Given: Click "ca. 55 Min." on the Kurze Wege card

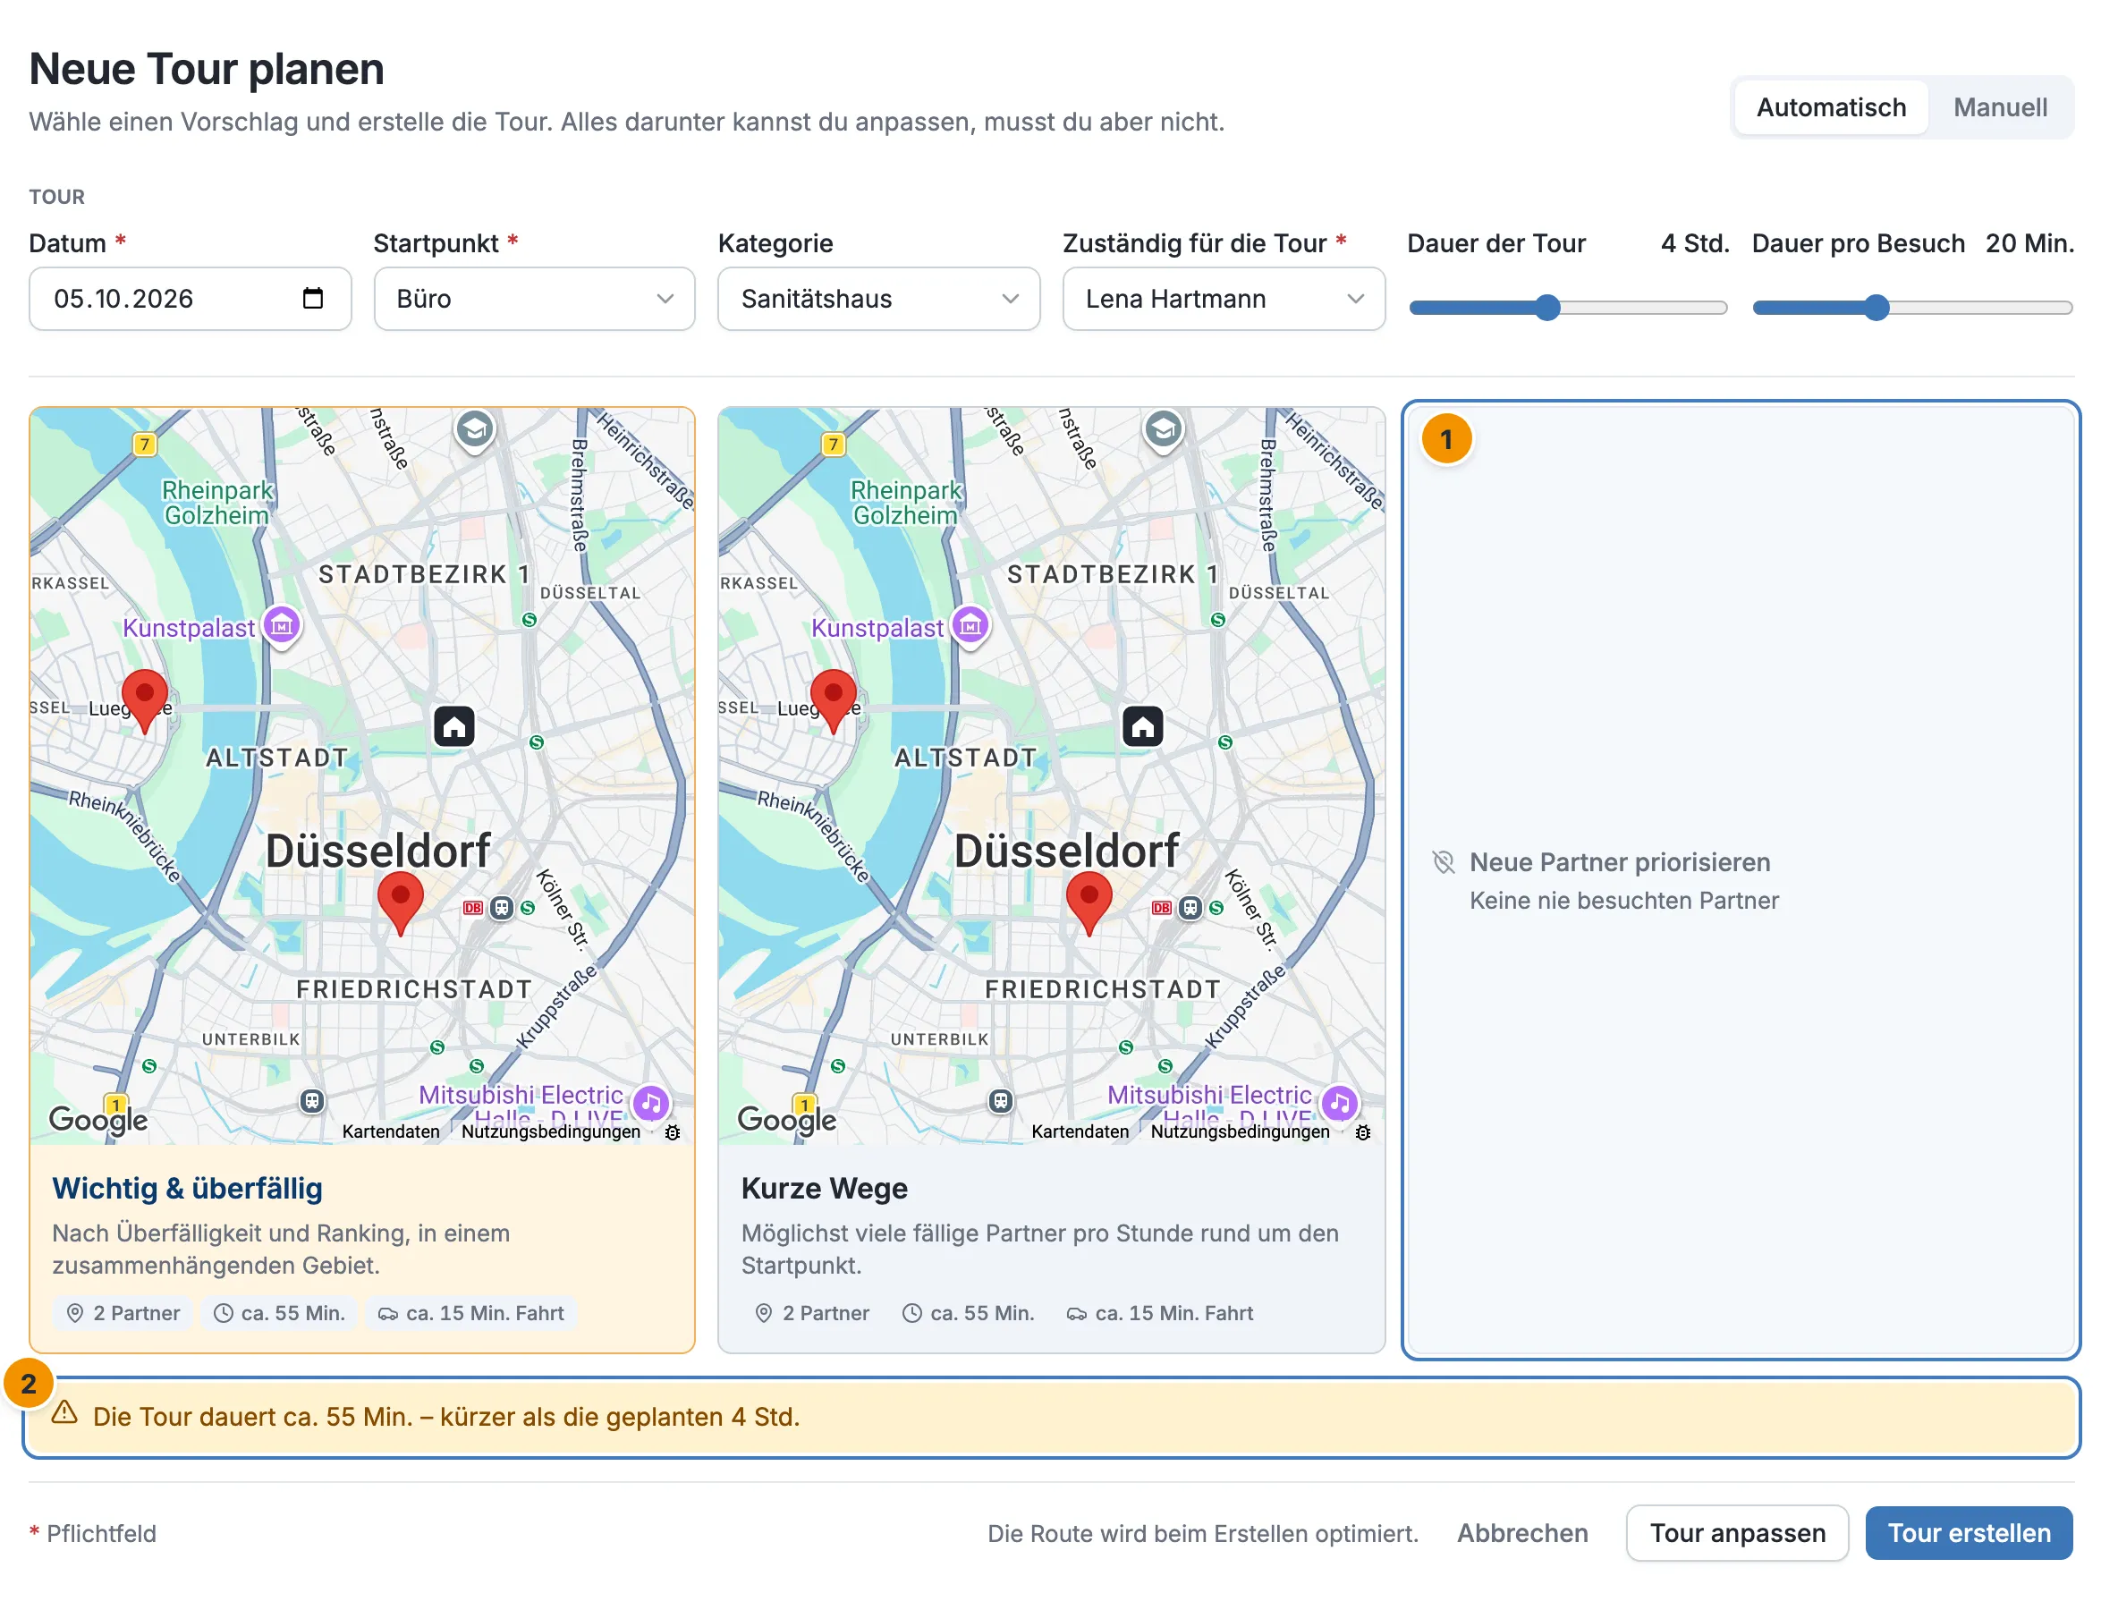Looking at the screenshot, I should coord(968,1312).
